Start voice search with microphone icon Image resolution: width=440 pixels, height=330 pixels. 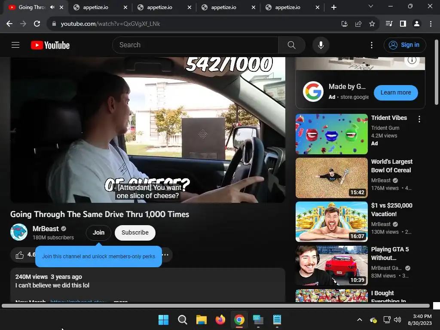321,45
